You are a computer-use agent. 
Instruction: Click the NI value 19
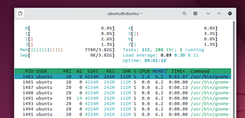pos(79,99)
